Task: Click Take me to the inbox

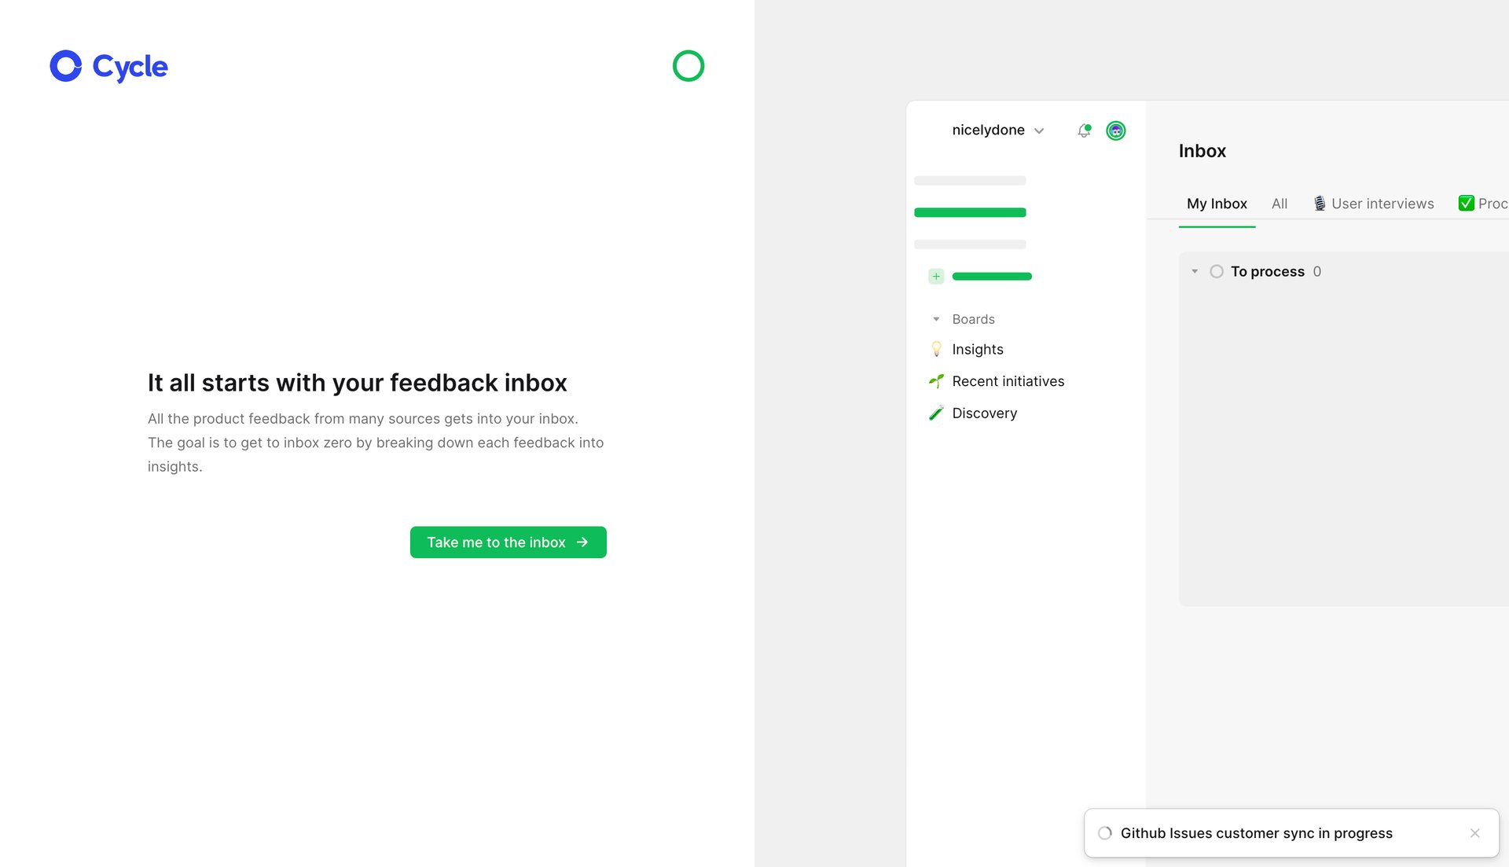Action: [x=508, y=542]
